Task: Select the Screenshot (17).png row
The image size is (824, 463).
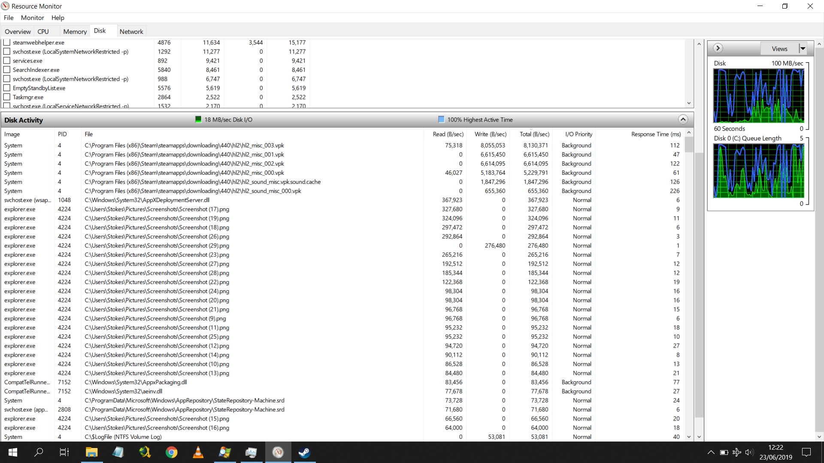Action: pyautogui.click(x=342, y=209)
